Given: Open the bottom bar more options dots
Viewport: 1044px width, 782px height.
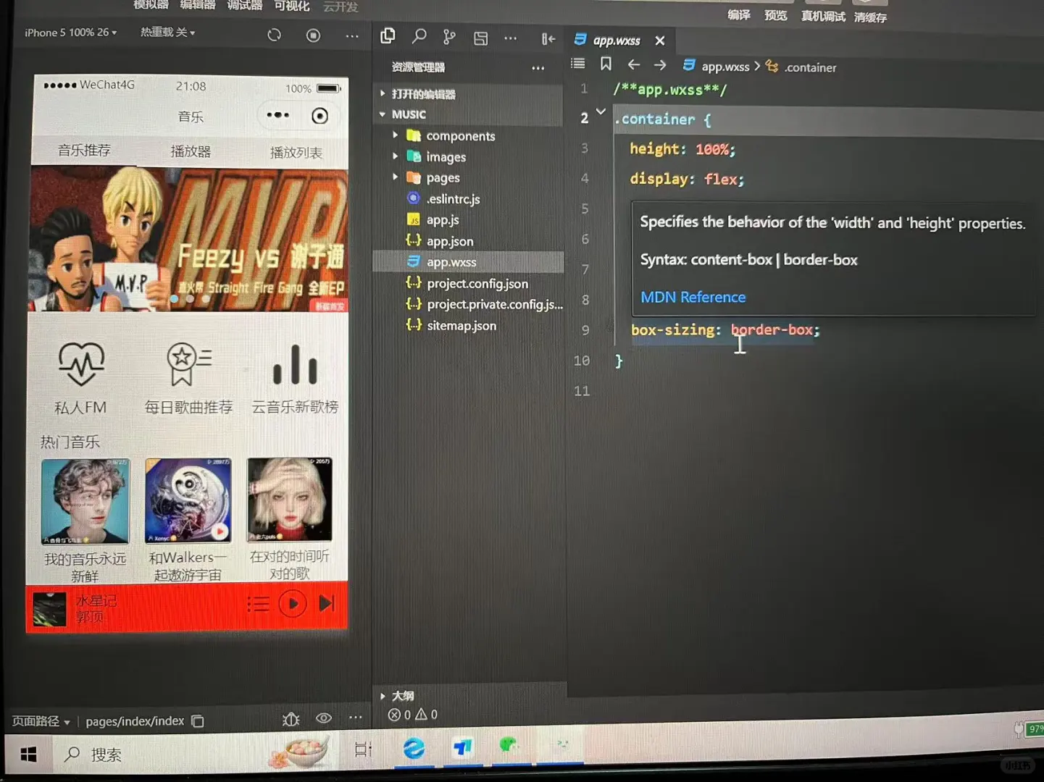Looking at the screenshot, I should click(355, 718).
